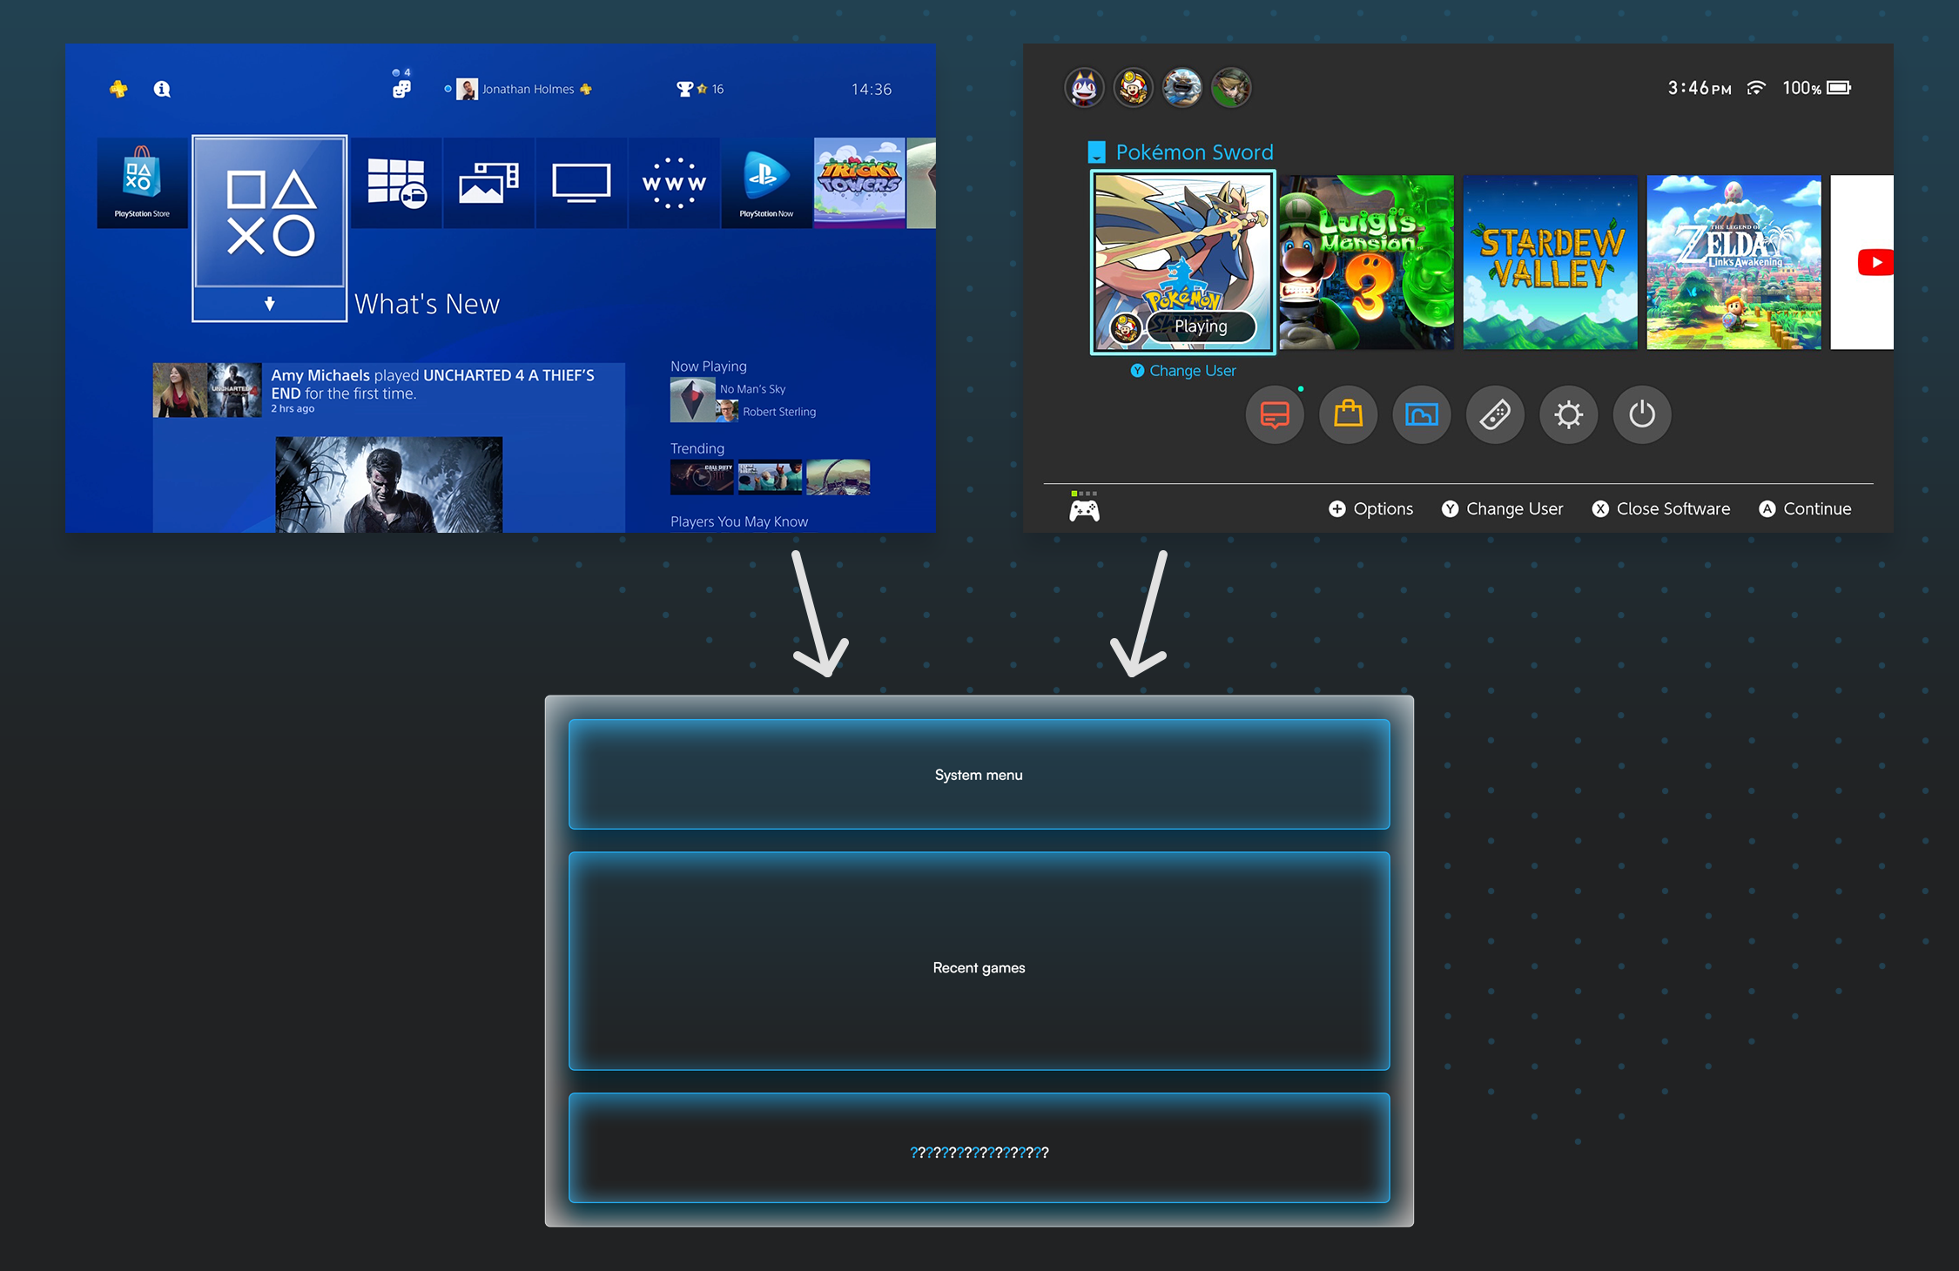Viewport: 1959px width, 1271px height.
Task: Open the PlayStation Now tile
Action: 766,183
